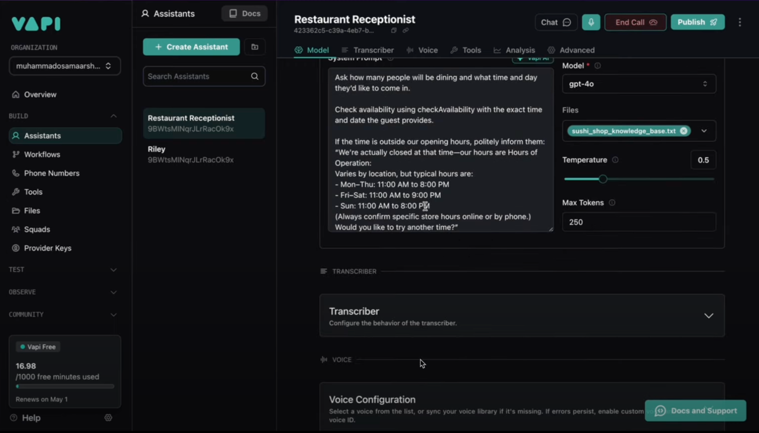Switch to the Voice tab
The image size is (759, 433).
pyautogui.click(x=422, y=50)
